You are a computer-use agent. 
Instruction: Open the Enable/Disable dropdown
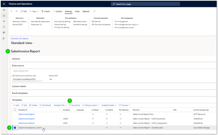pyautogui.click(x=109, y=105)
